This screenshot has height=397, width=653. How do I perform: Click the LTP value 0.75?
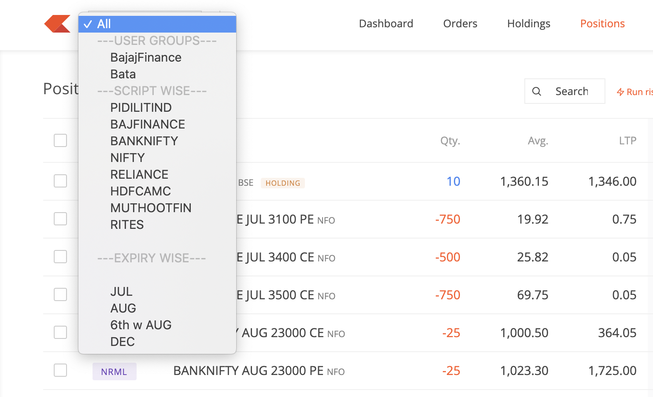coord(624,219)
